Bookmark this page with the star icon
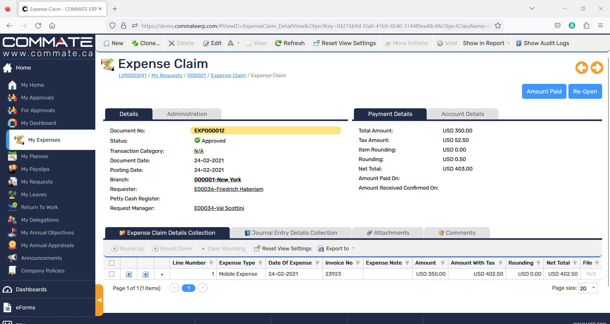610x324 pixels. click(498, 26)
